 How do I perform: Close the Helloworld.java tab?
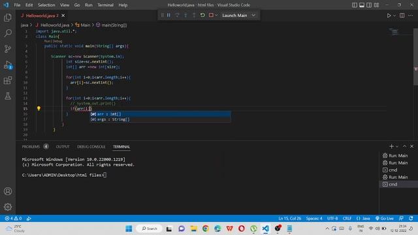tap(63, 16)
